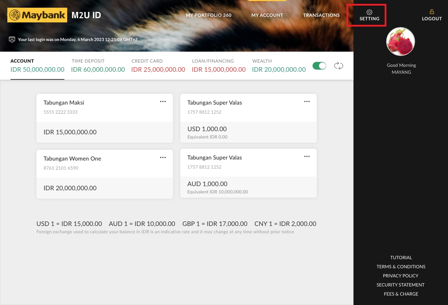The width and height of the screenshot is (448, 305).
Task: Click the refresh balances arrows icon
Action: point(338,66)
